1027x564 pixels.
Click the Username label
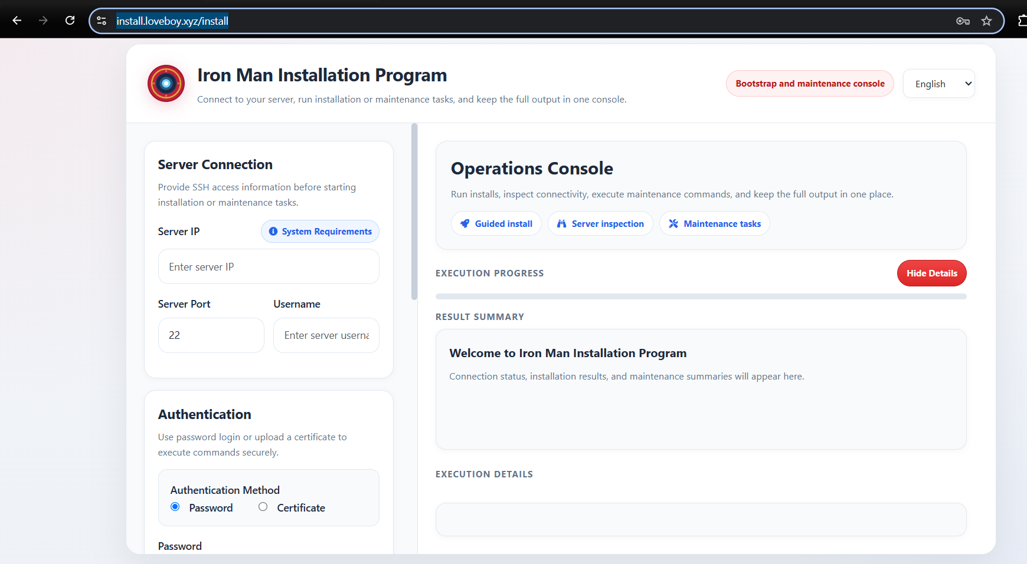pyautogui.click(x=297, y=304)
